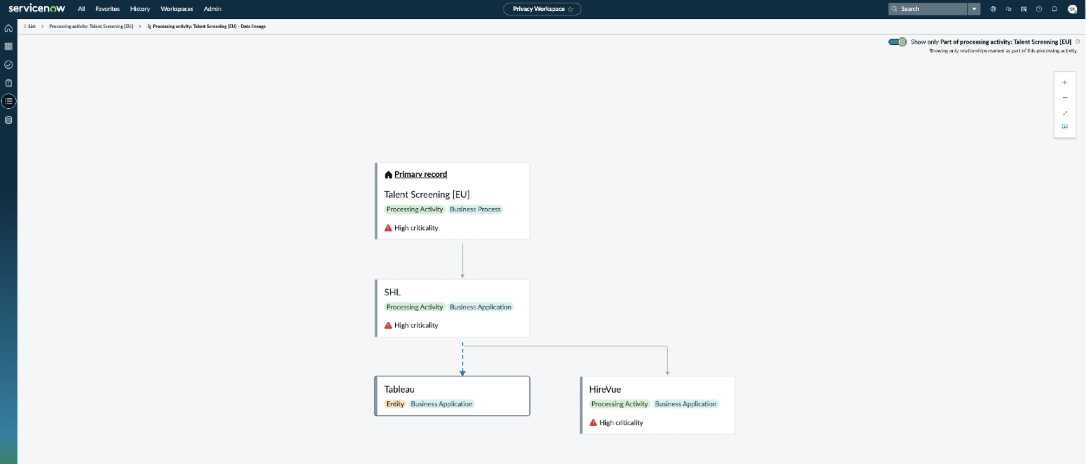Screen dimensions: 1086x464
Task: Click Business Application tag on SHL
Action: pyautogui.click(x=480, y=307)
